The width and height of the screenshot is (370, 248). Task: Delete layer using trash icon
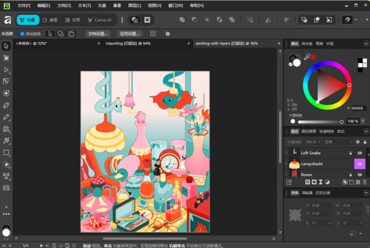click(x=365, y=182)
